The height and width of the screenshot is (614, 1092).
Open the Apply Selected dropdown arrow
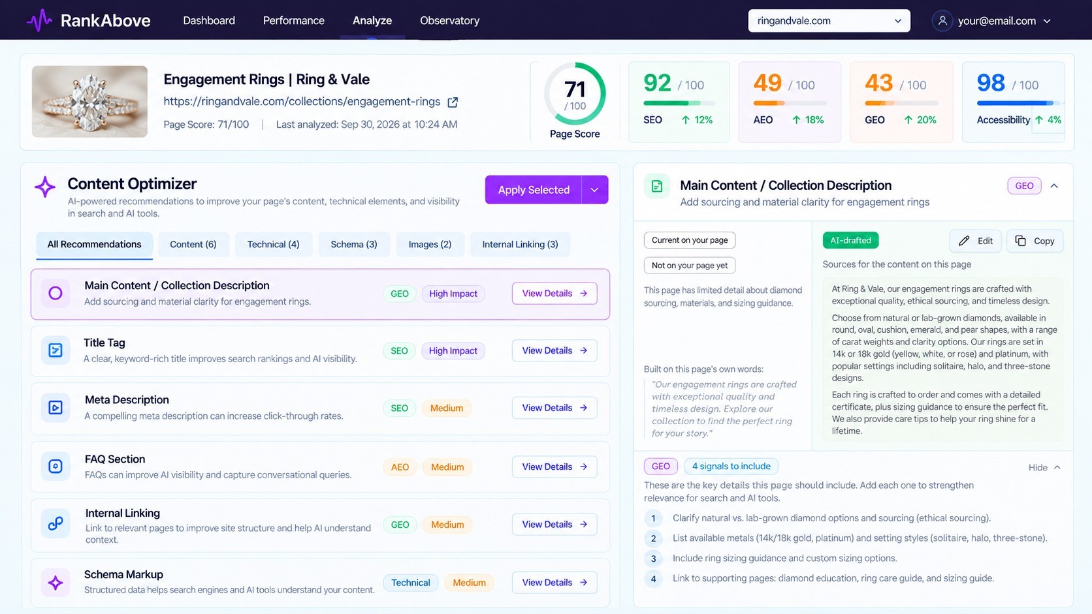(x=594, y=190)
